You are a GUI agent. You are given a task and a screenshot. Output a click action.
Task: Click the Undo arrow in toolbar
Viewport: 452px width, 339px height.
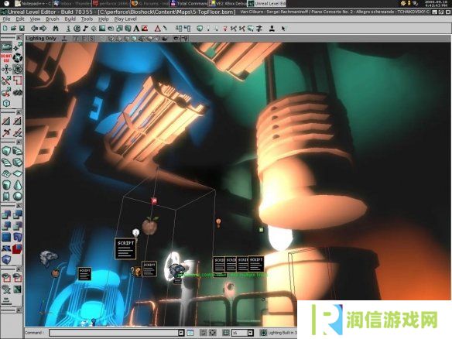click(35, 28)
